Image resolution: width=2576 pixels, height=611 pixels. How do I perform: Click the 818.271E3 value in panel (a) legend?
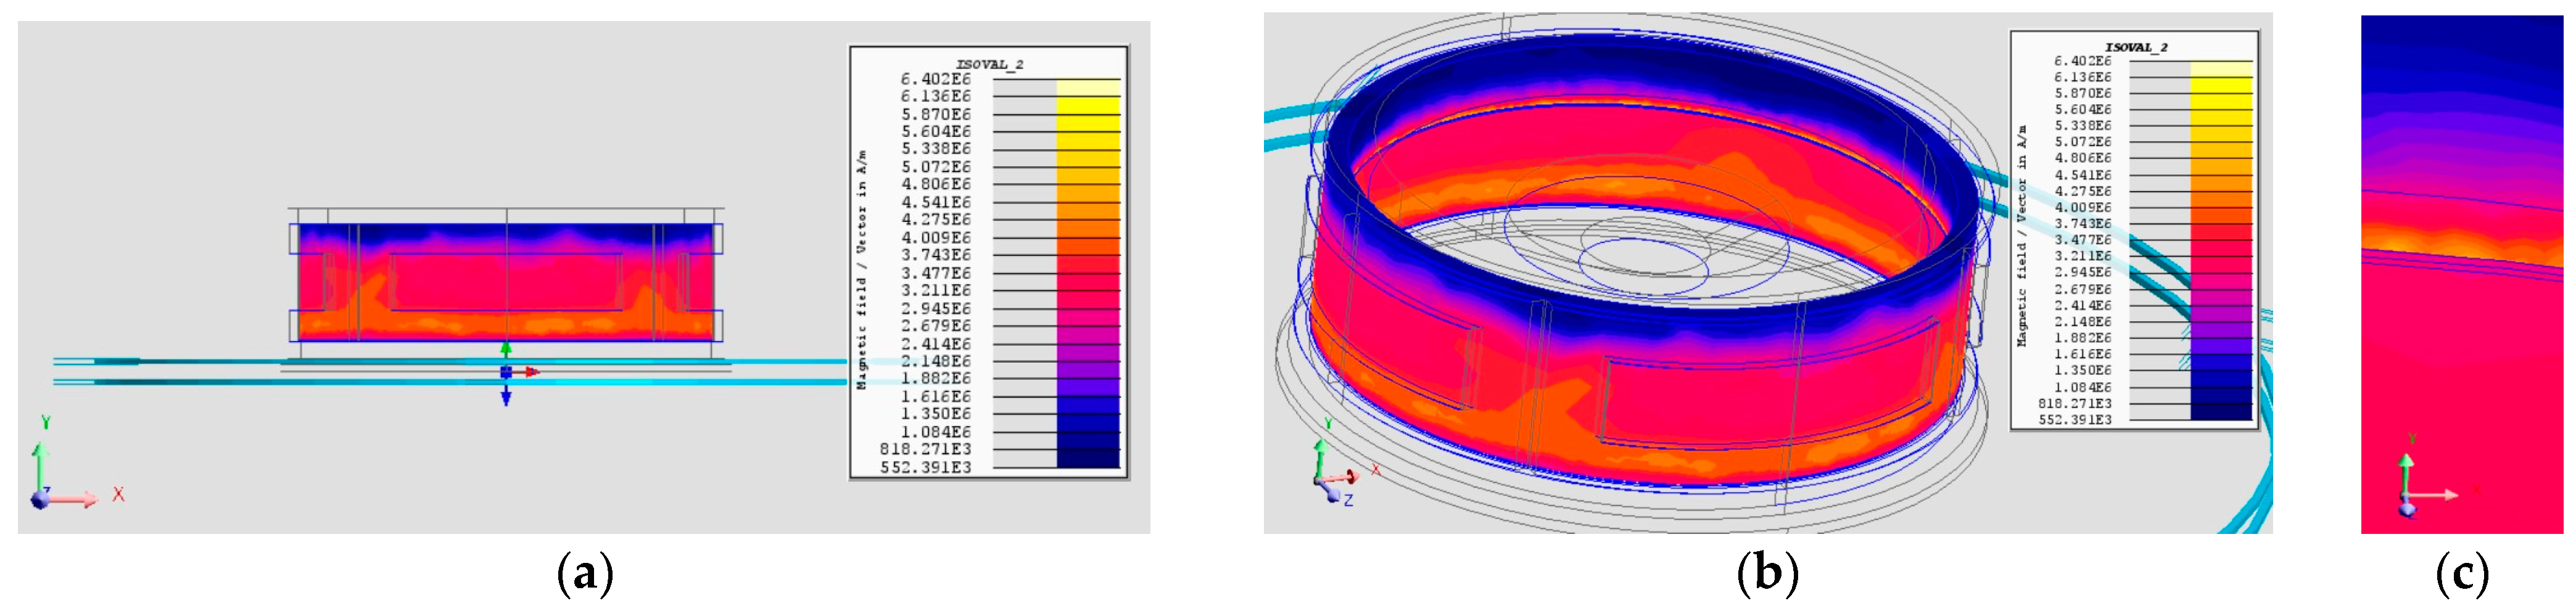(x=925, y=450)
